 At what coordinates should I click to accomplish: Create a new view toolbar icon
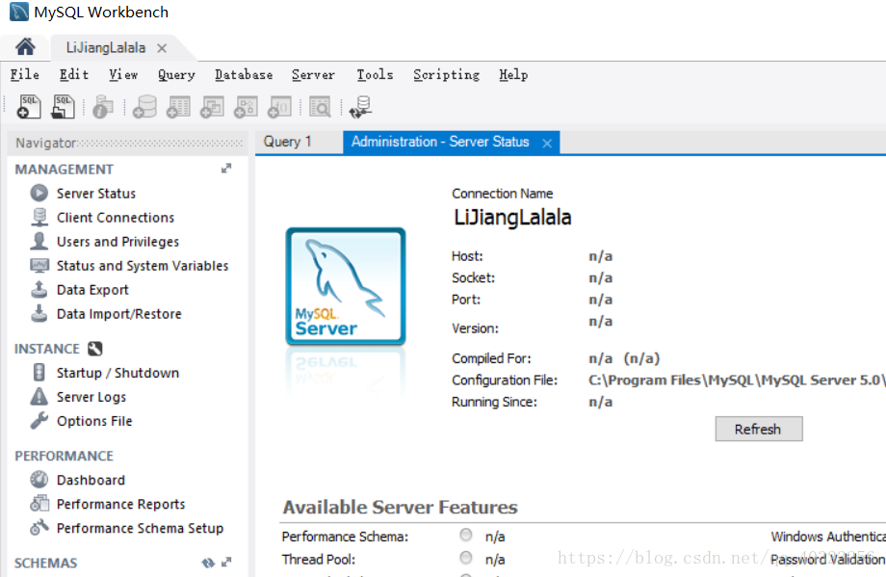213,106
